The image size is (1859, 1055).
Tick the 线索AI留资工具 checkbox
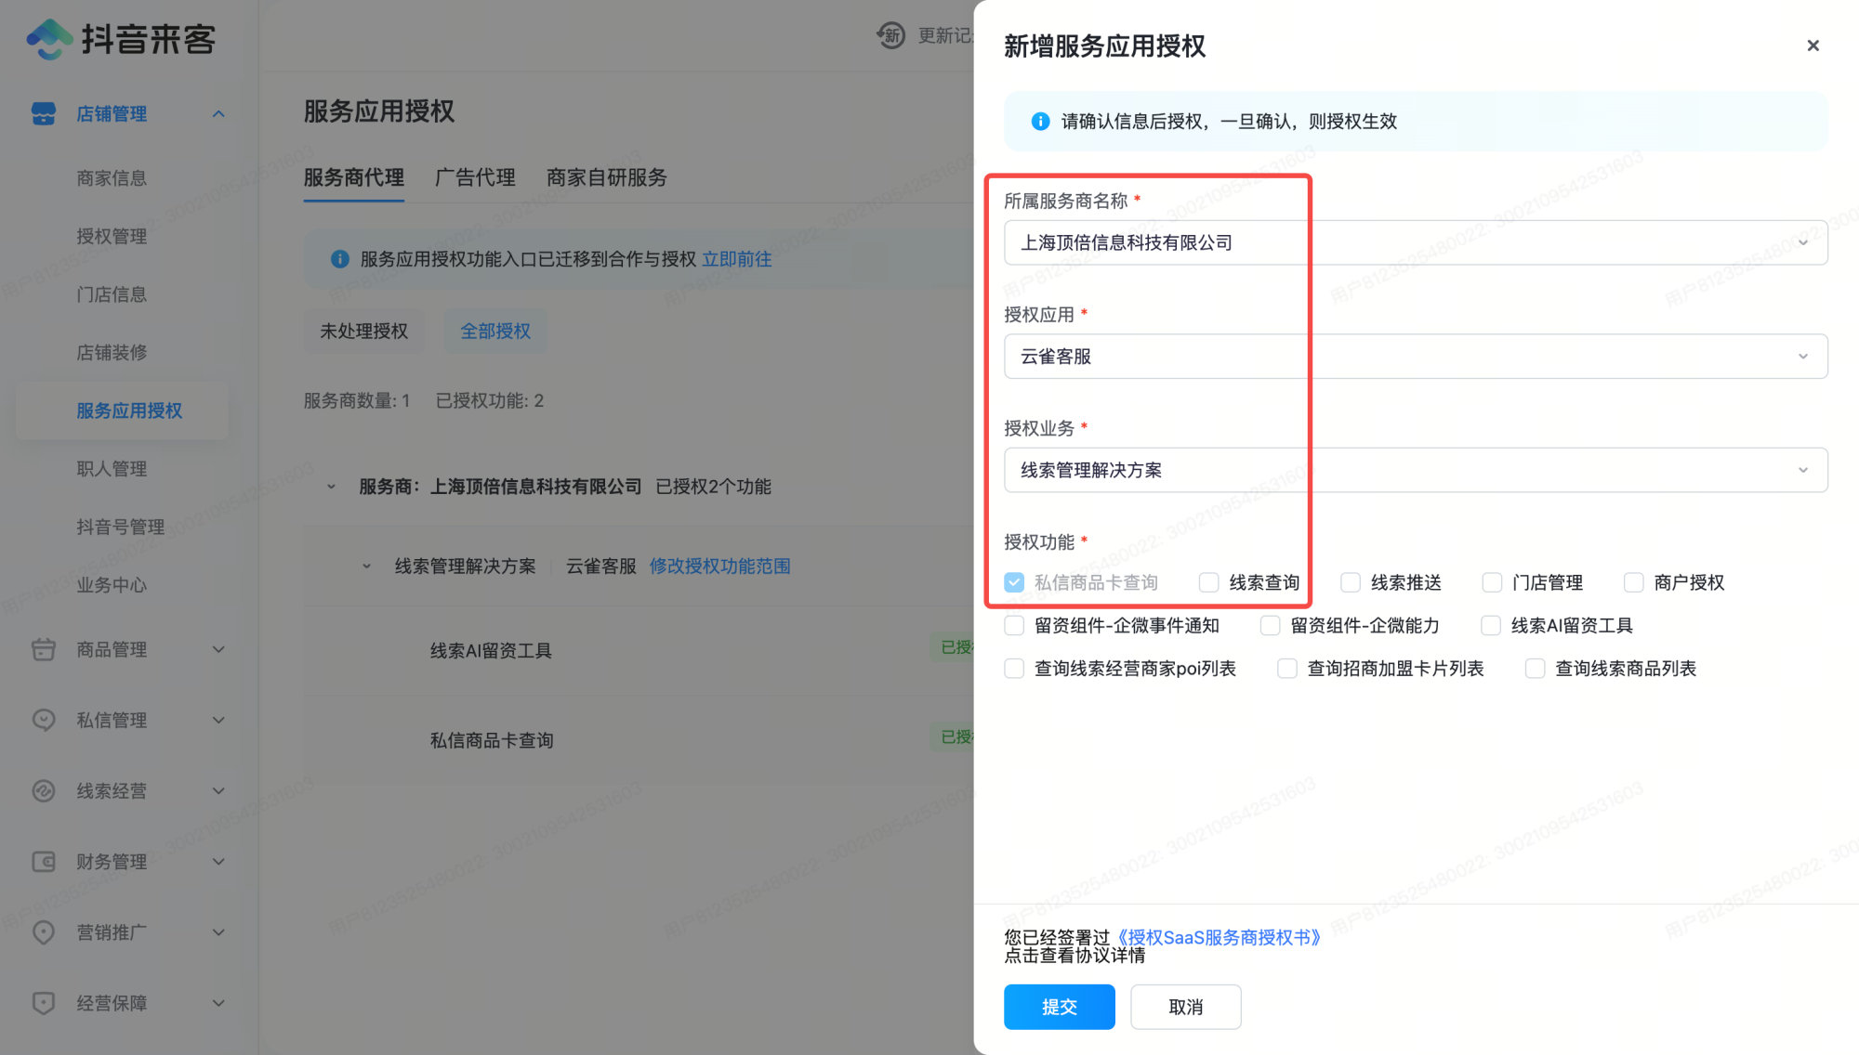pos(1491,625)
